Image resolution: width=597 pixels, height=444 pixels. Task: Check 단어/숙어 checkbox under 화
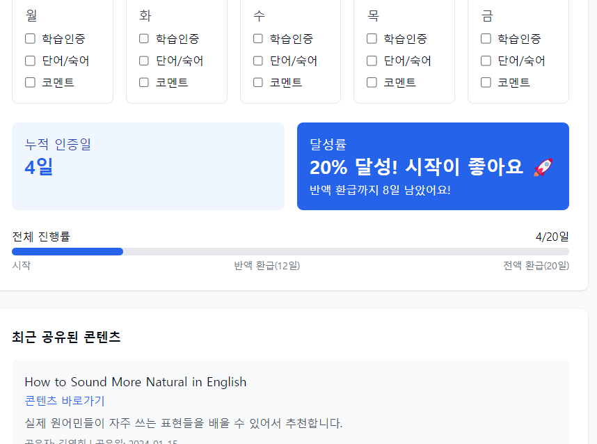(x=143, y=61)
